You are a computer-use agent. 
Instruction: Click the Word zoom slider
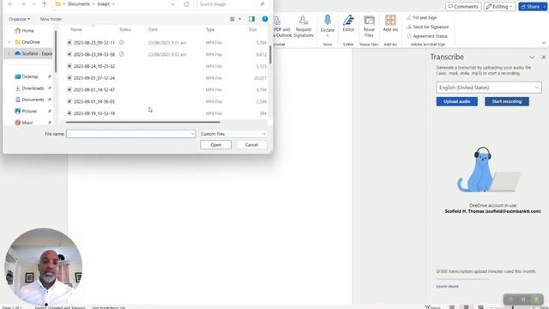point(513,307)
